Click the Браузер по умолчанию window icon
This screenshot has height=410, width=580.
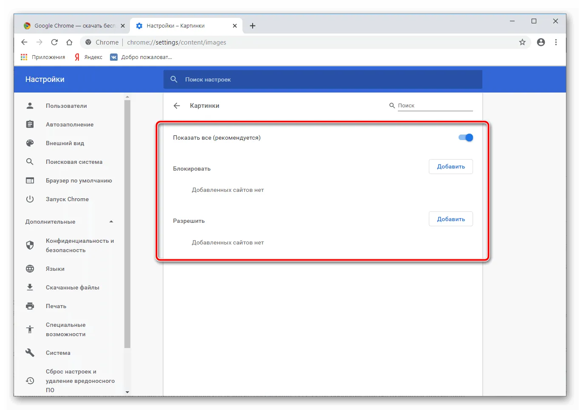pos(30,180)
